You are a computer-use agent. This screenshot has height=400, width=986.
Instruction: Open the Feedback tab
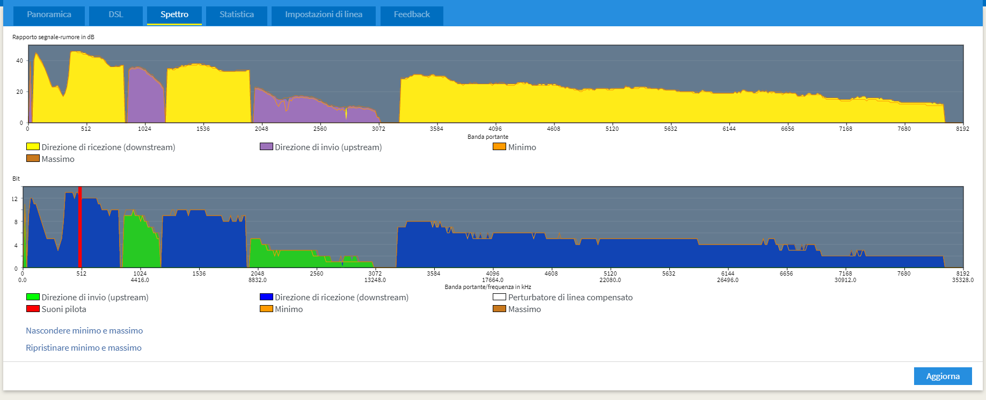[412, 15]
